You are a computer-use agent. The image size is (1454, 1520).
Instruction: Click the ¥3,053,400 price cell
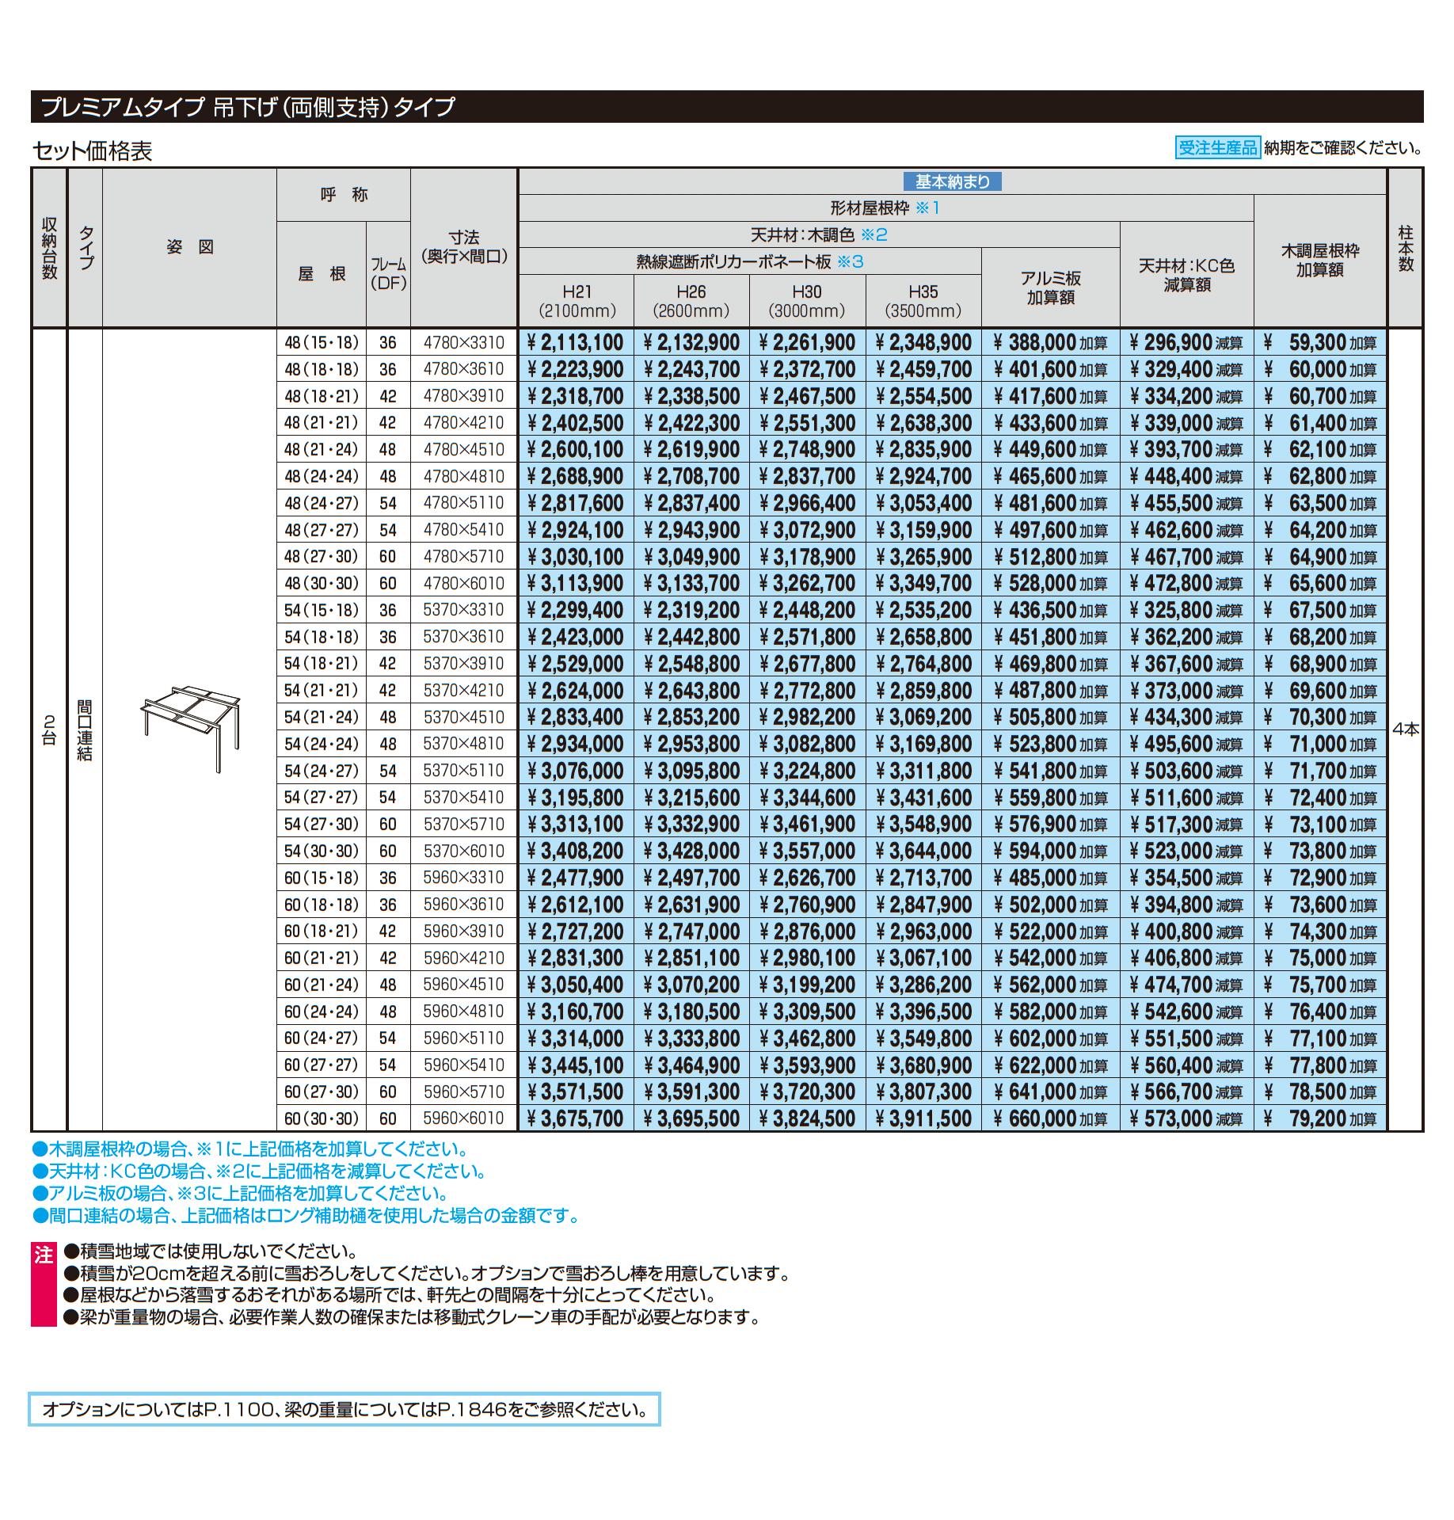pyautogui.click(x=923, y=503)
